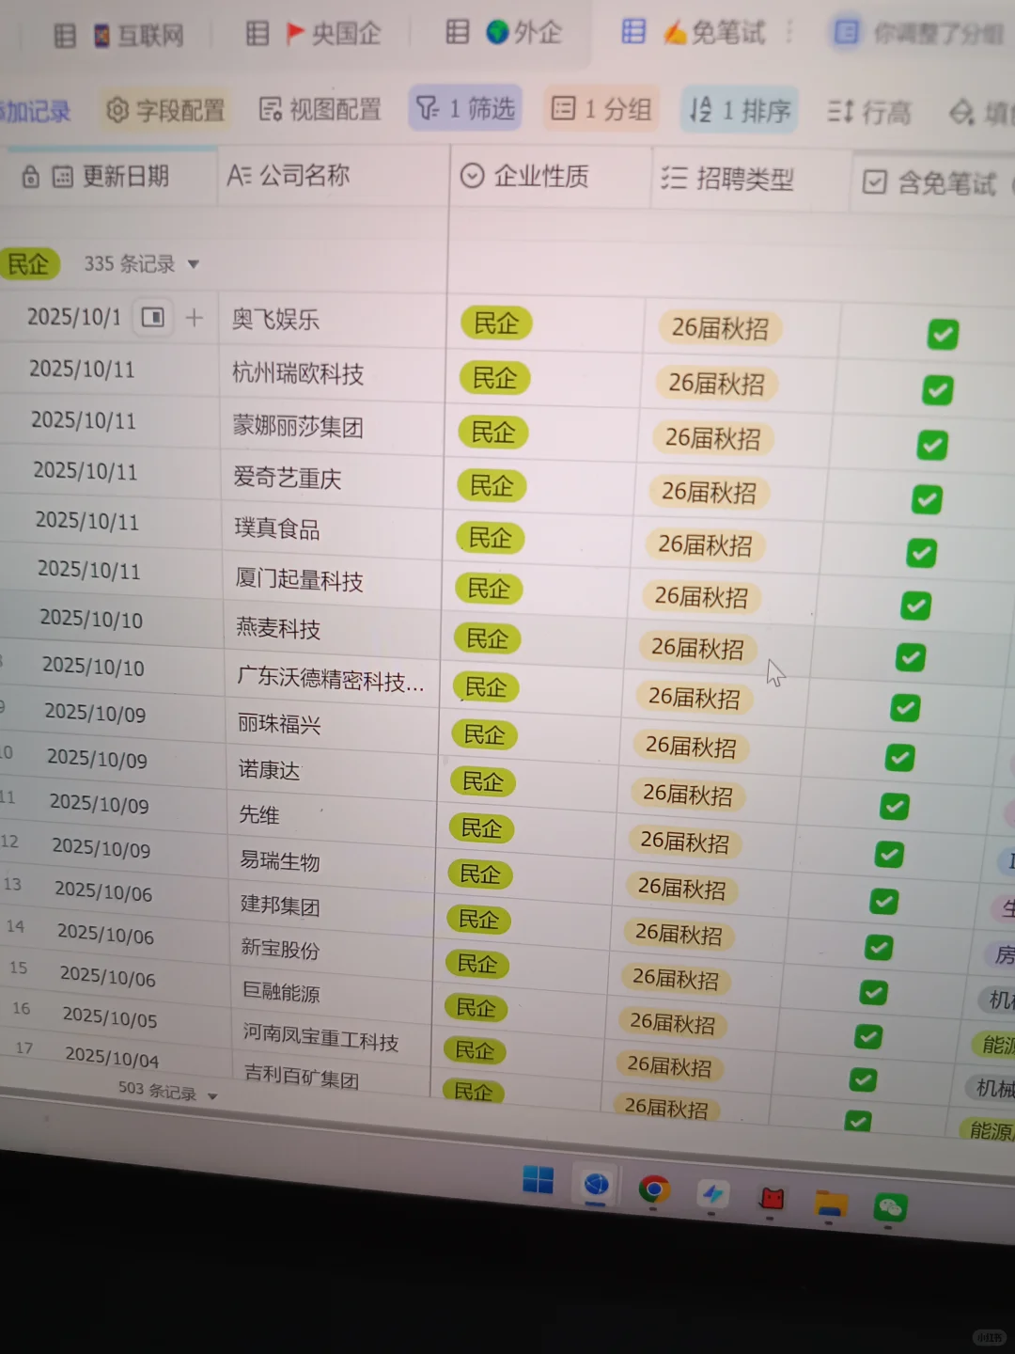
Task: Click the plus icon in 奥飞娱乐 row
Action: (x=195, y=318)
